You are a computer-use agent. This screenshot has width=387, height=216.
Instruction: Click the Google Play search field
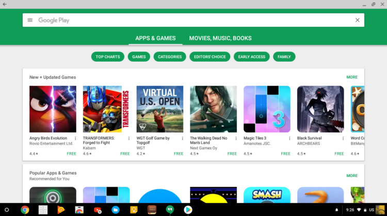pos(191,20)
